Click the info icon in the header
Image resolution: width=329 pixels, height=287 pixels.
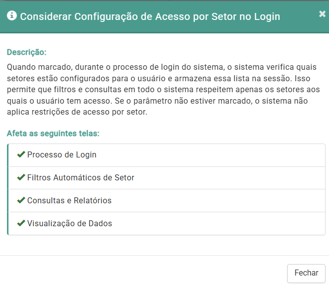point(11,16)
